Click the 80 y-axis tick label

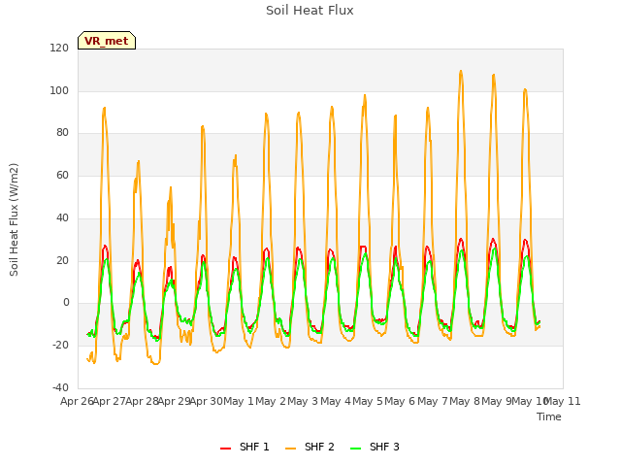click(62, 133)
